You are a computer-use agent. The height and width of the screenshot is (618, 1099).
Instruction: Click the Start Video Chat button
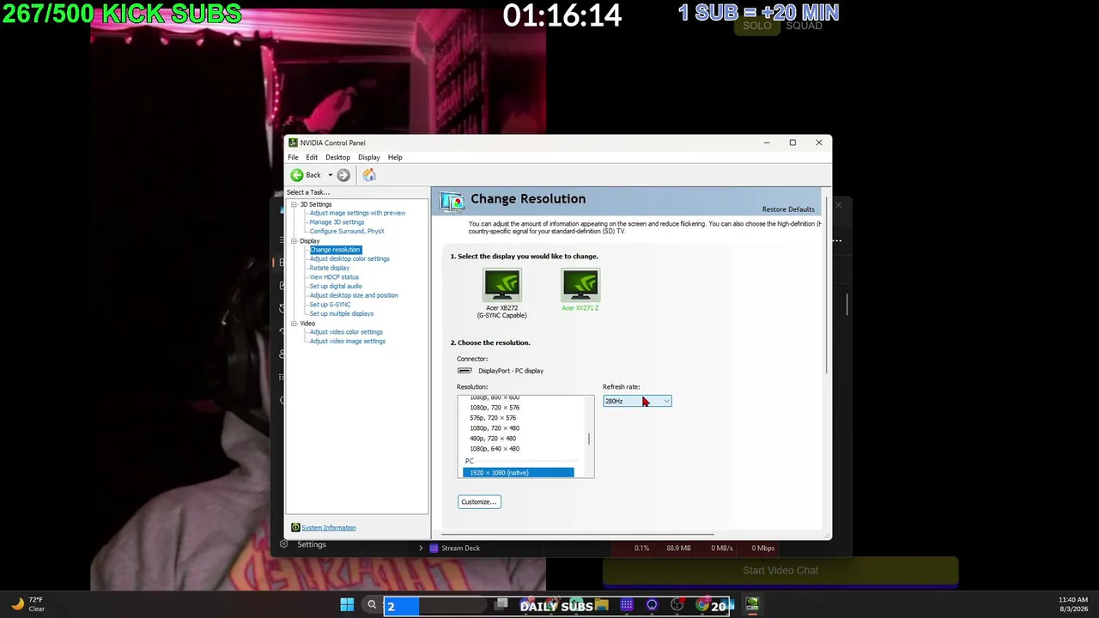780,571
